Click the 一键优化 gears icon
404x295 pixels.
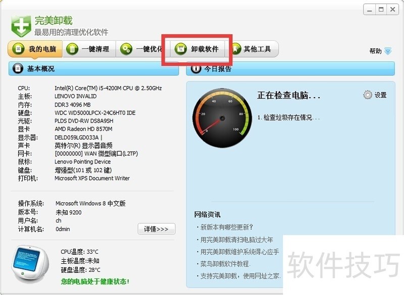[x=126, y=49]
